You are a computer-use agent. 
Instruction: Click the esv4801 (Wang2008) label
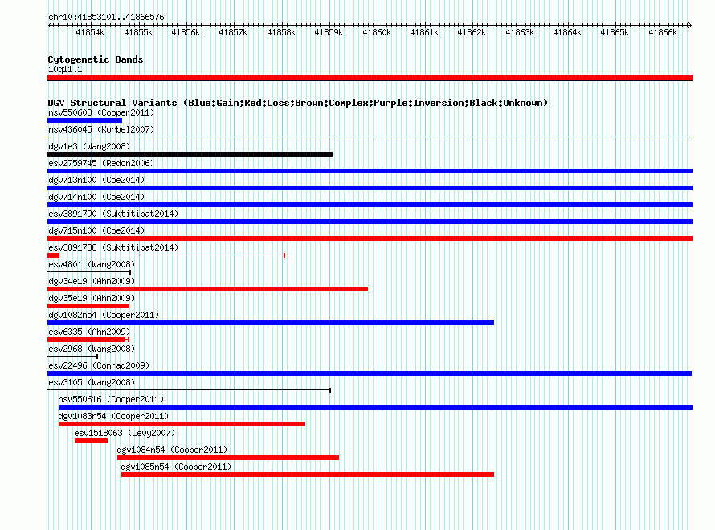(92, 264)
